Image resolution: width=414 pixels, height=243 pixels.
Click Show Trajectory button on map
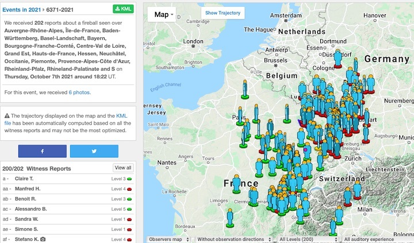(x=223, y=13)
